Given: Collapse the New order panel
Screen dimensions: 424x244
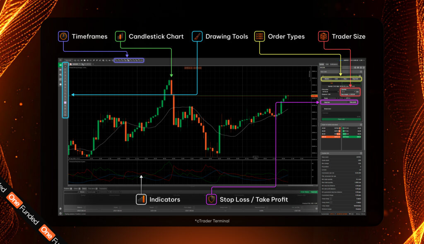Looking at the screenshot, I should 361,72.
